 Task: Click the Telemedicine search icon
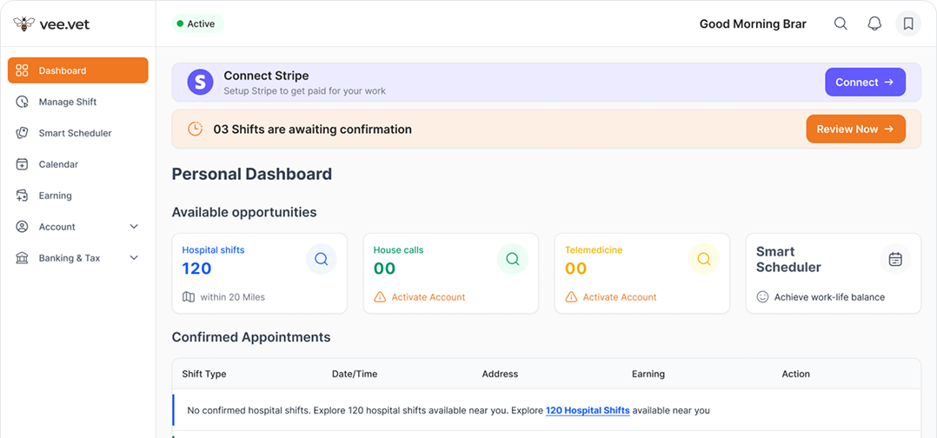(703, 259)
